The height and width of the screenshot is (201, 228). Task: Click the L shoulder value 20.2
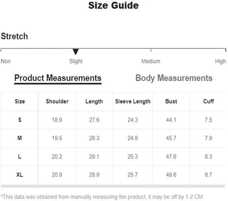[57, 157]
